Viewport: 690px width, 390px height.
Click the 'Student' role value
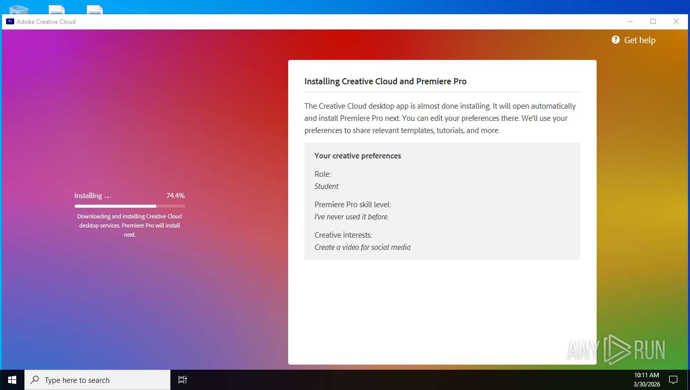(326, 186)
